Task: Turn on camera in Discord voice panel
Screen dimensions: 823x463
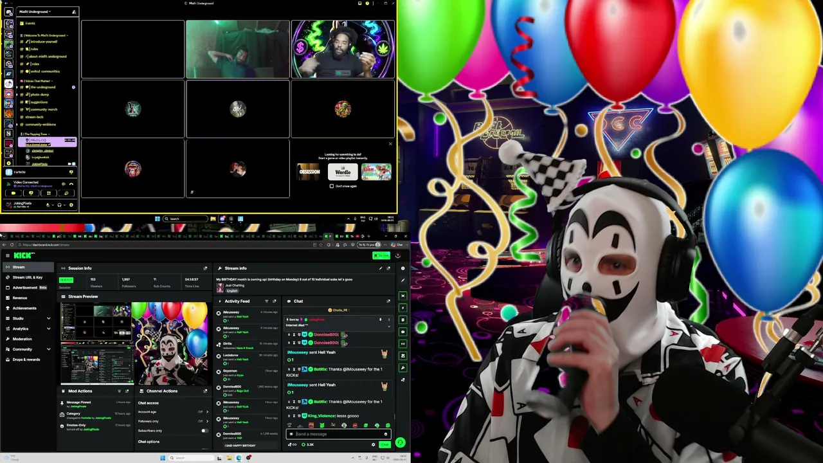Action: (x=14, y=193)
